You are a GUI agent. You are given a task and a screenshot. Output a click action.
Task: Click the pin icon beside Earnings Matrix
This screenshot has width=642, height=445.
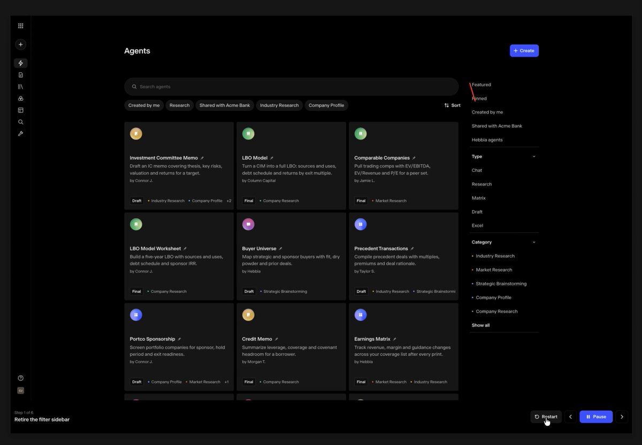[x=394, y=339]
